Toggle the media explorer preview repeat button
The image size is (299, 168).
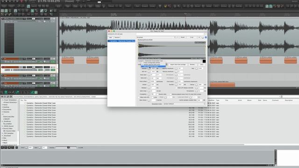click(x=13, y=147)
